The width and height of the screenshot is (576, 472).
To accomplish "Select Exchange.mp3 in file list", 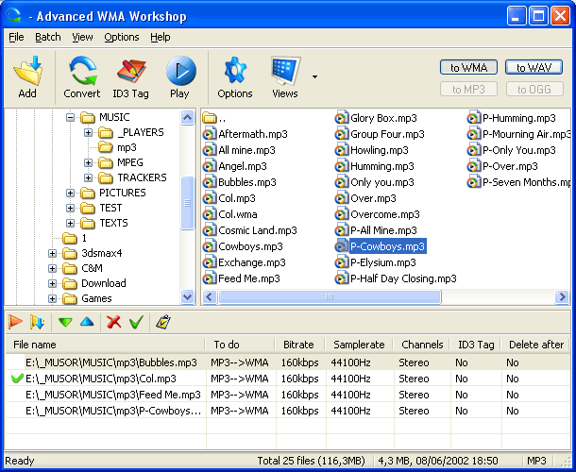I will [251, 262].
